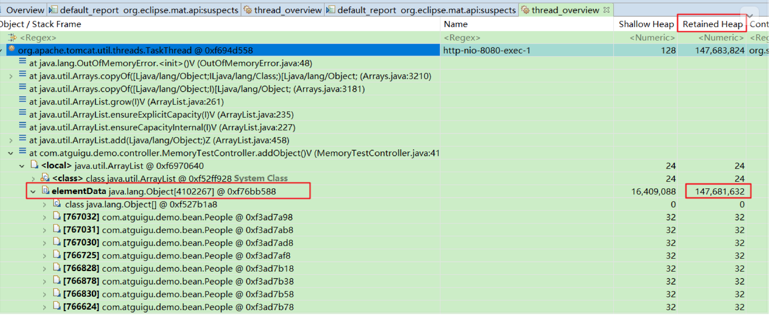The width and height of the screenshot is (771, 319).
Task: Expand the People [766624] entry
Action: tap(44, 307)
